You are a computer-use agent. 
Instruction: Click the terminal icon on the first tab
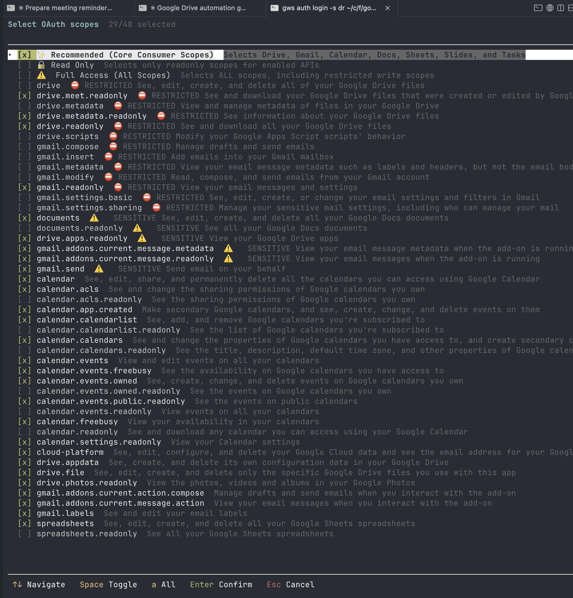click(x=11, y=8)
